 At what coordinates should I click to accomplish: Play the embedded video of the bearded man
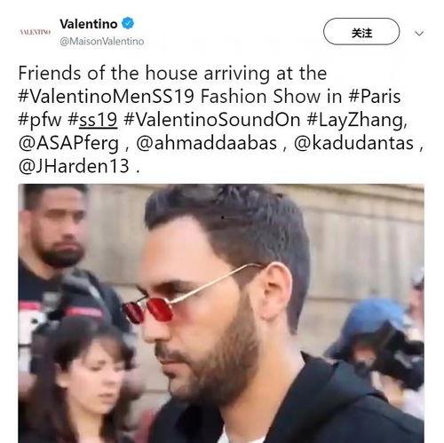(x=221, y=313)
